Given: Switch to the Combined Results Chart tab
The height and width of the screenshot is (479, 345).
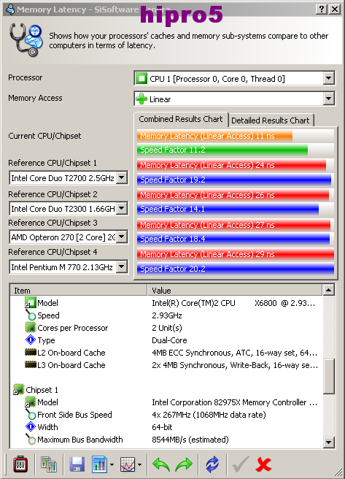Looking at the screenshot, I should pyautogui.click(x=181, y=119).
